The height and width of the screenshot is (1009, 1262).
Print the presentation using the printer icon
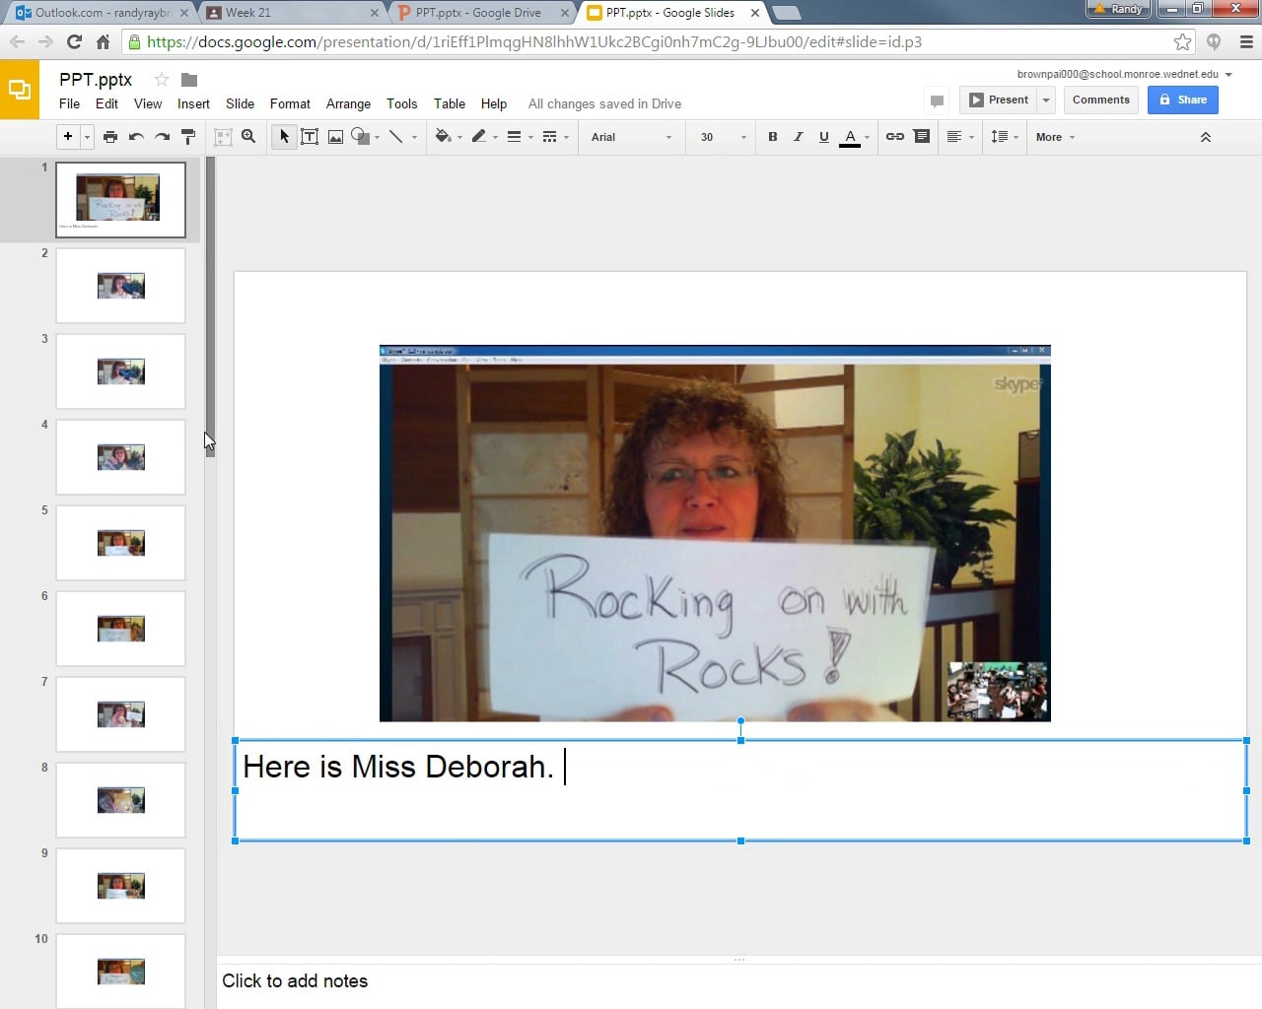110,137
